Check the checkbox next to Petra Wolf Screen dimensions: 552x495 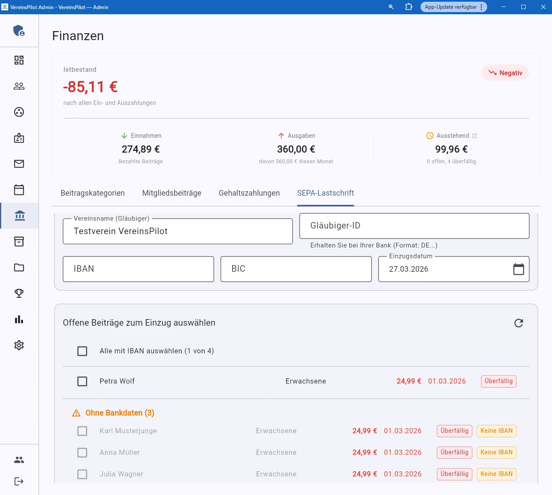(x=82, y=381)
